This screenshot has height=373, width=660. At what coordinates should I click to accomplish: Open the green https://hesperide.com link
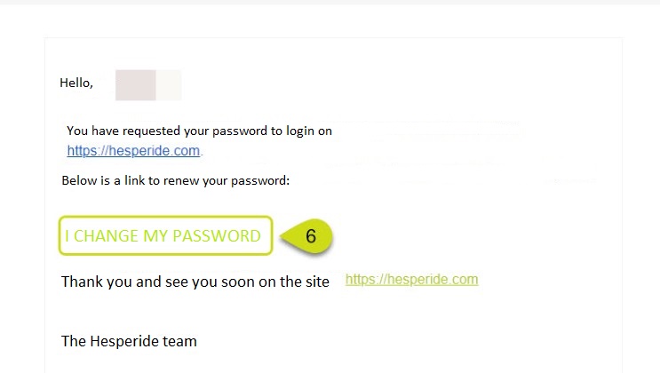[x=411, y=280]
